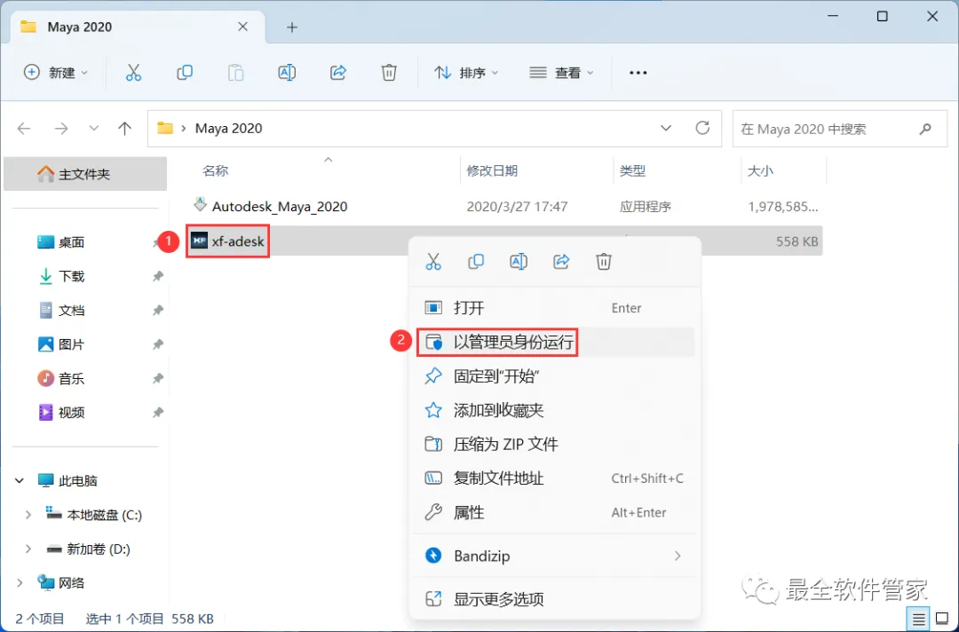Unpin 图片 using its pin icon
Image resolution: width=959 pixels, height=632 pixels.
point(158,344)
